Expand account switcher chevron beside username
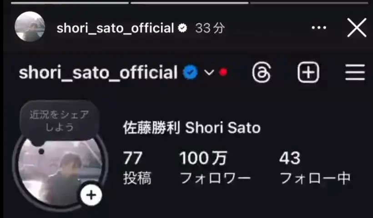 coord(209,72)
